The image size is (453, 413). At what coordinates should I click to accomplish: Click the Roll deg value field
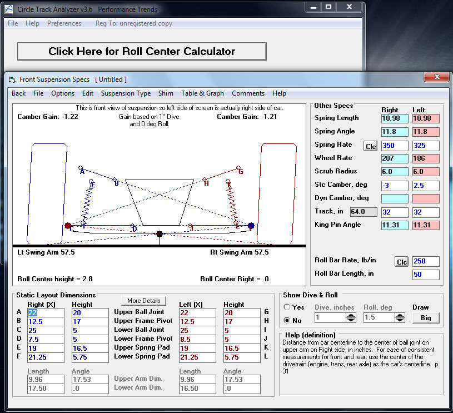coord(379,317)
